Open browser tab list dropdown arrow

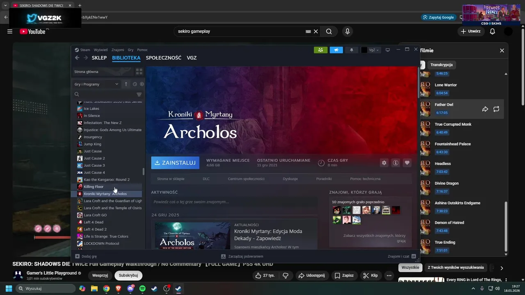pyautogui.click(x=5, y=5)
